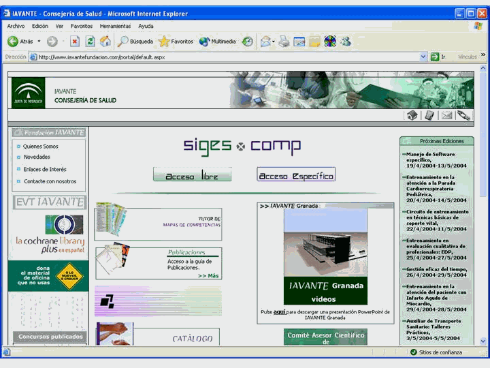Click in the address bar URL field
Viewport: 490px width, 368px height.
[225, 57]
